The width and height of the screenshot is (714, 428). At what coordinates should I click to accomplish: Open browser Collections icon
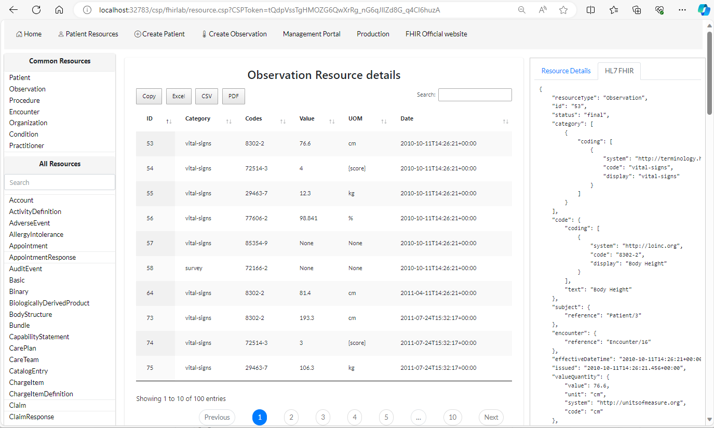pyautogui.click(x=637, y=10)
